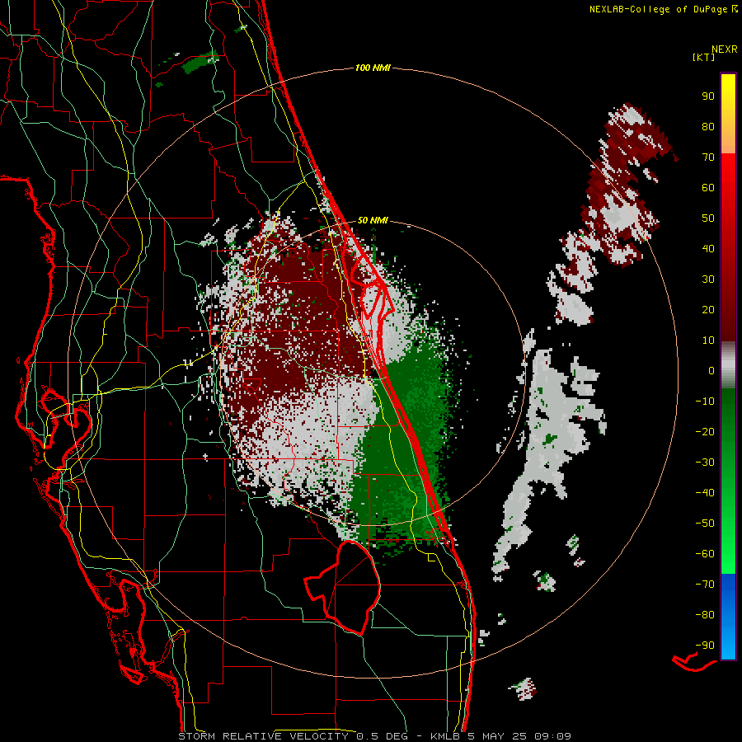
Task: Click the yellow top band of color bar
Action: point(728,114)
